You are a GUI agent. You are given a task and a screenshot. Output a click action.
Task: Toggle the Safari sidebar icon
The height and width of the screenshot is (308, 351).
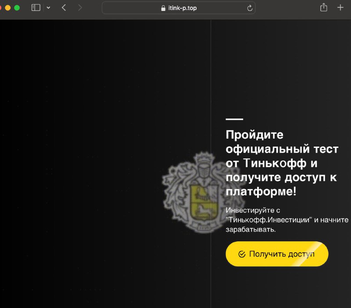[x=36, y=7]
